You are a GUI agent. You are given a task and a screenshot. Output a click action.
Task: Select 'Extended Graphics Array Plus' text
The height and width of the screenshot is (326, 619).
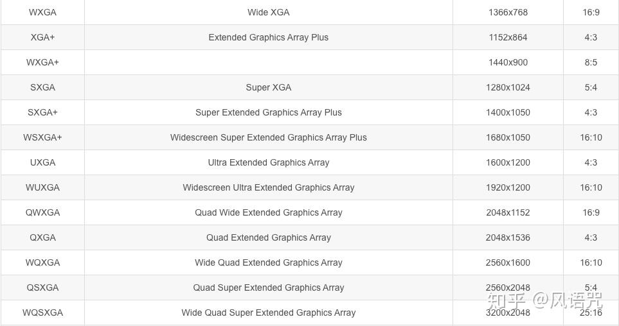pyautogui.click(x=268, y=37)
